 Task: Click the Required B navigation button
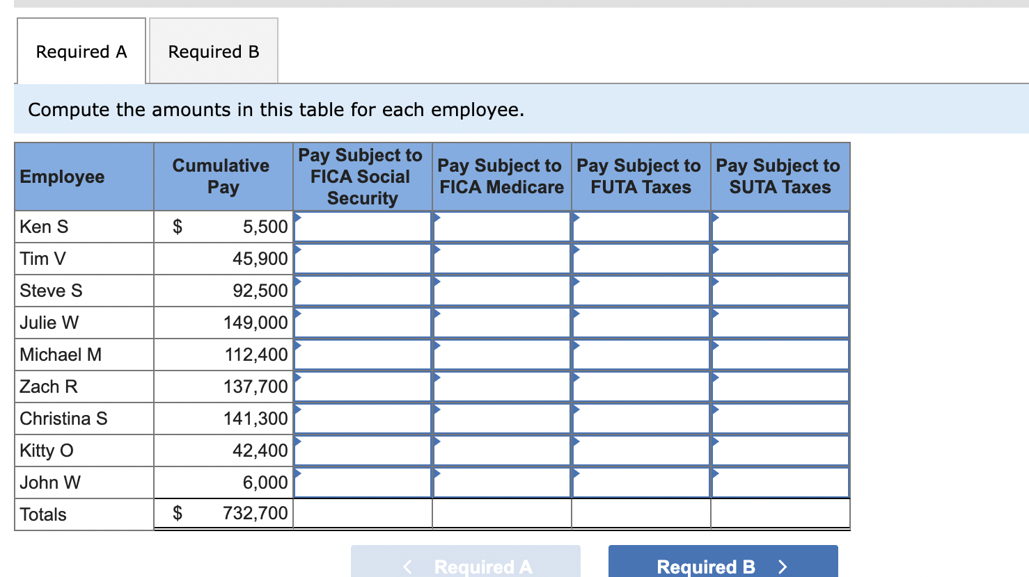tap(723, 566)
